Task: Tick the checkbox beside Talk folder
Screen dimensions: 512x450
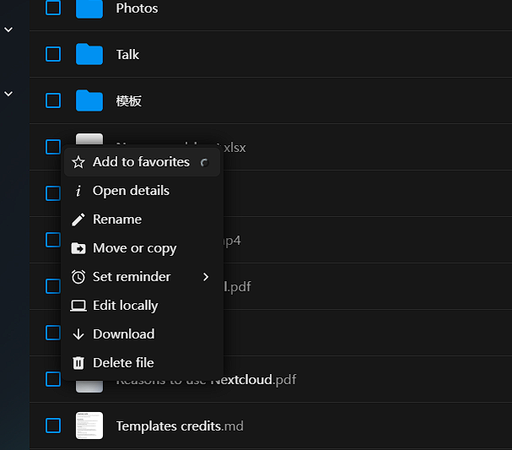Action: point(53,55)
